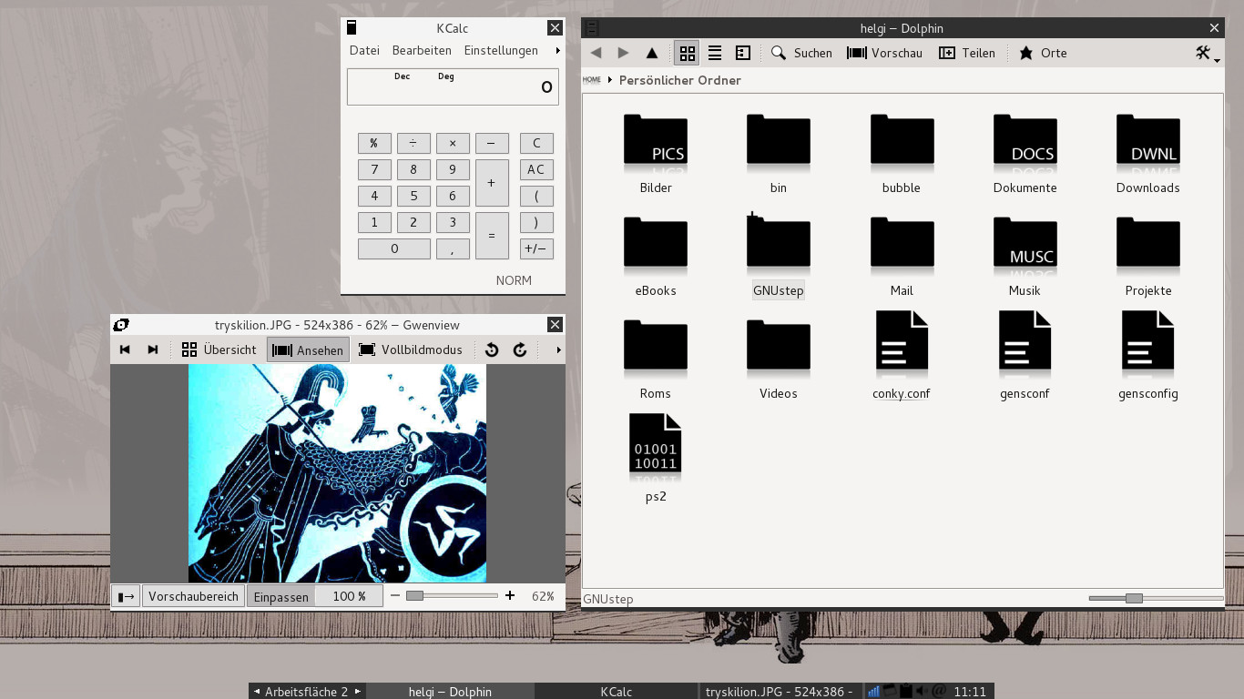
Task: Open Suchen search in Dolphin toolbar
Action: 801,53
